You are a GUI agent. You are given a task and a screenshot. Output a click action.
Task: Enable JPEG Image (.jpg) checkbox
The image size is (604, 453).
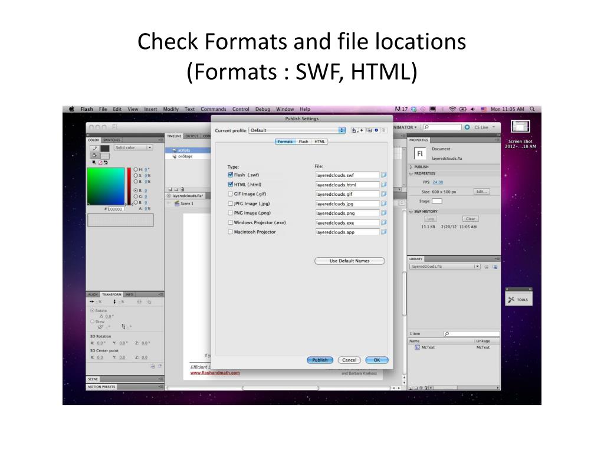(x=231, y=203)
